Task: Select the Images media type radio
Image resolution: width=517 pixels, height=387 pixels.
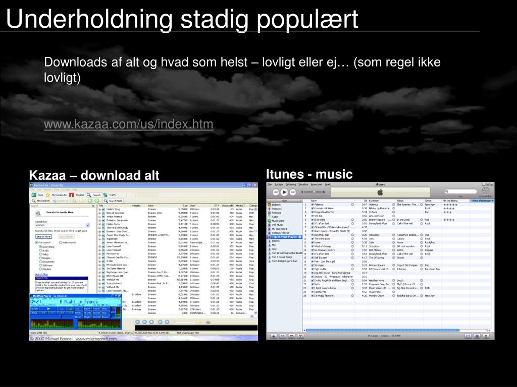Action: [x=40, y=258]
